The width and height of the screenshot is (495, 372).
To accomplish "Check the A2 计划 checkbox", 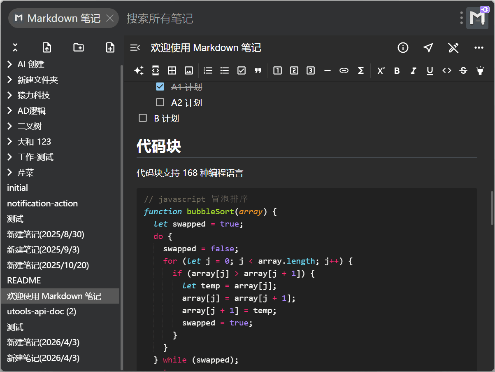I will pyautogui.click(x=160, y=103).
